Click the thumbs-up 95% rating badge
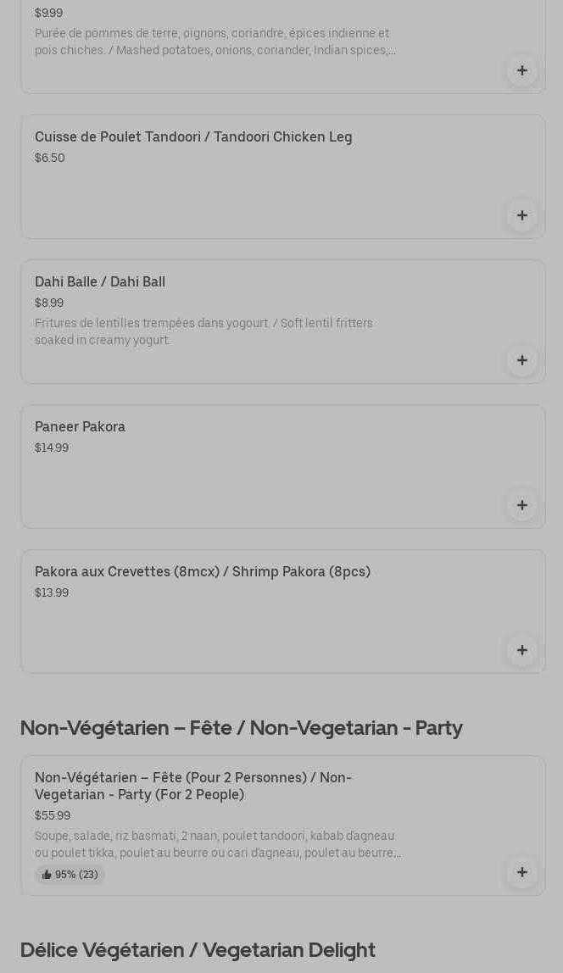The width and height of the screenshot is (563, 973). (x=70, y=875)
